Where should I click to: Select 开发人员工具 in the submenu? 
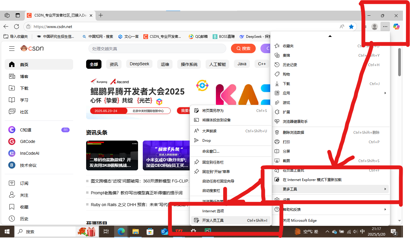point(231,220)
